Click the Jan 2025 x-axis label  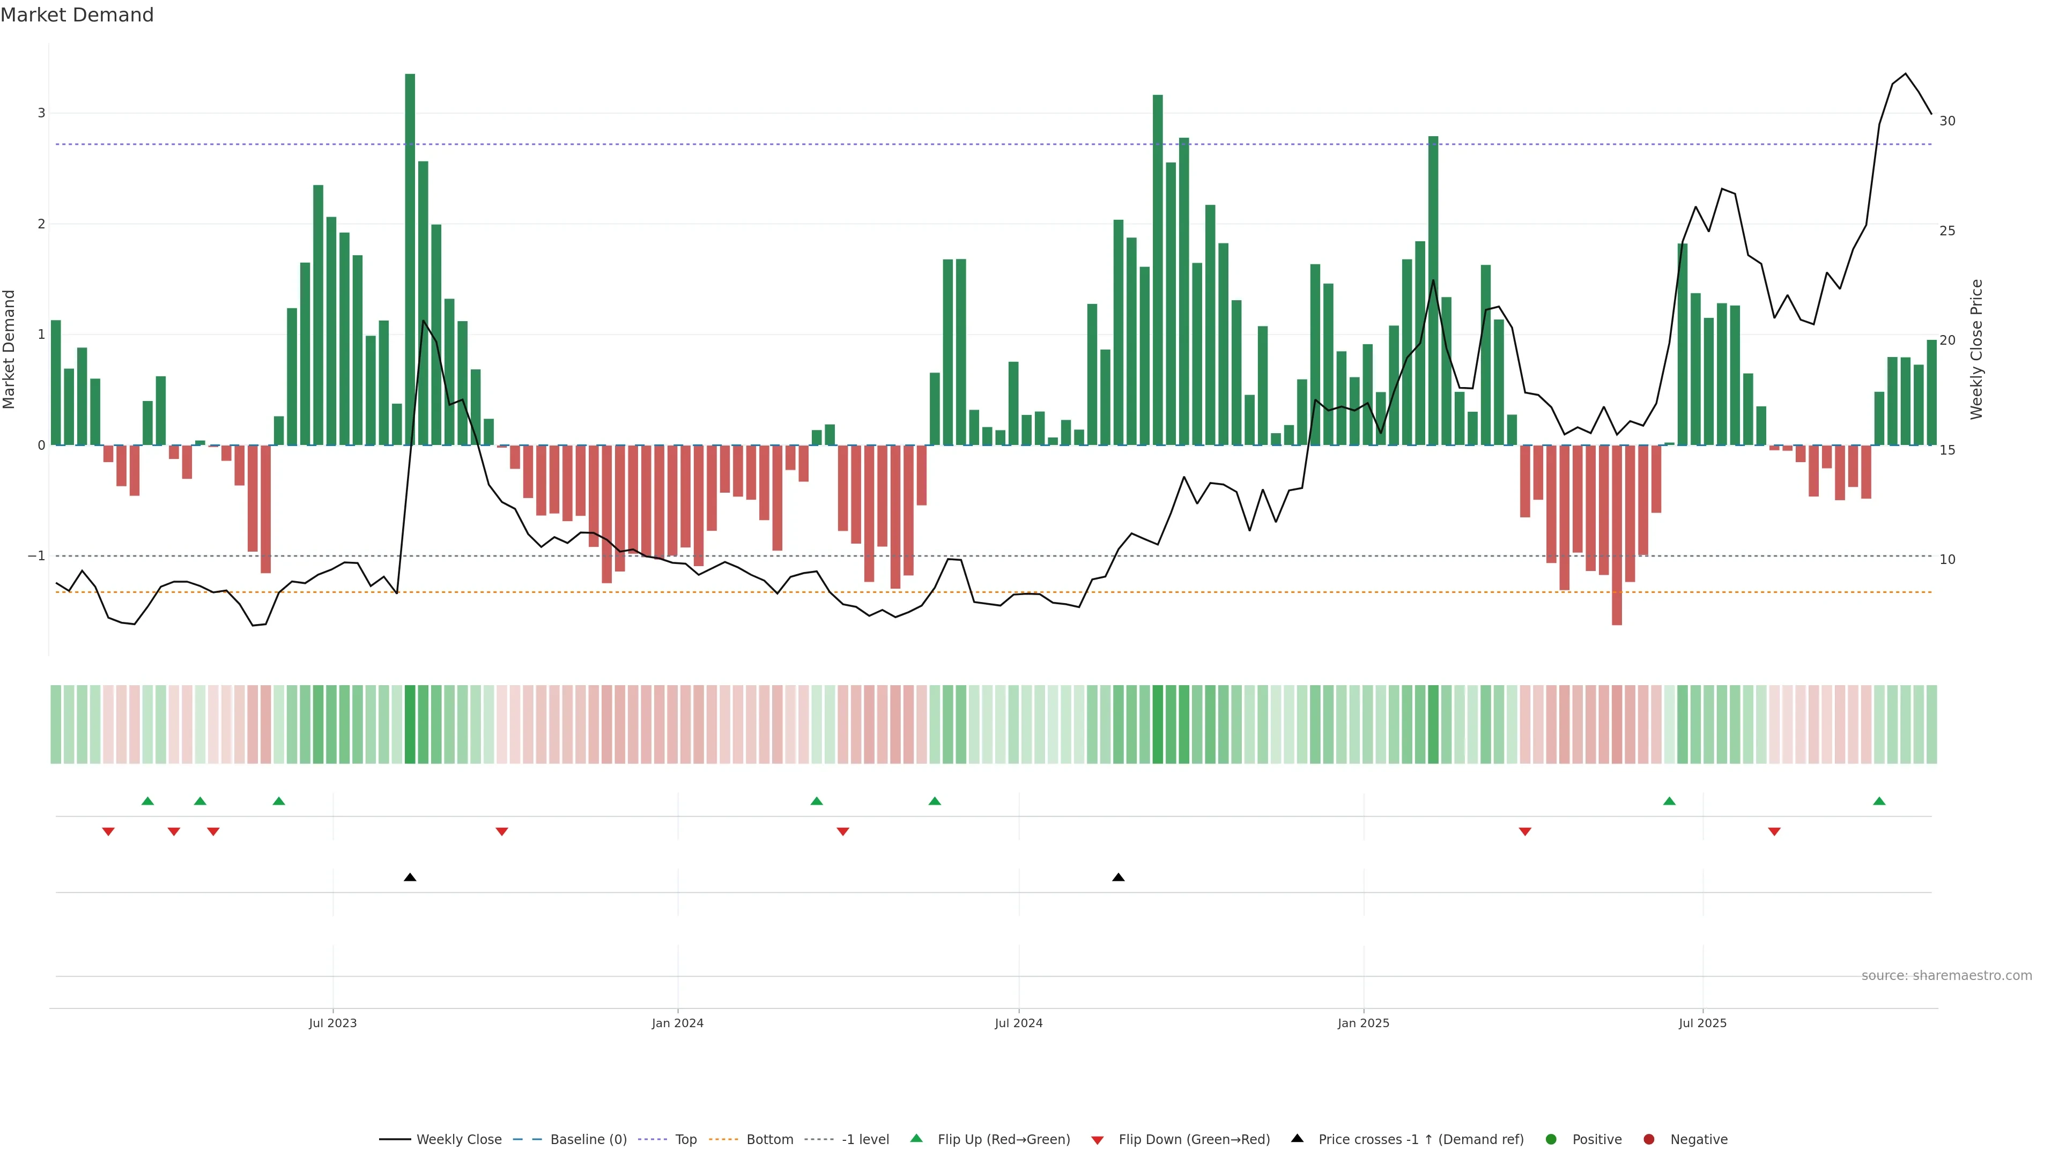1363,1023
